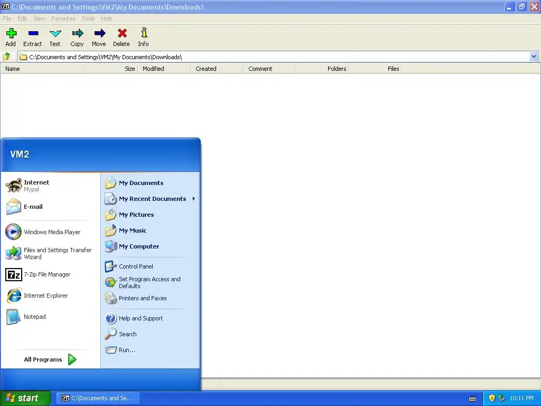This screenshot has width=541, height=406.
Task: Launch Windows Media Player
Action: click(43, 232)
